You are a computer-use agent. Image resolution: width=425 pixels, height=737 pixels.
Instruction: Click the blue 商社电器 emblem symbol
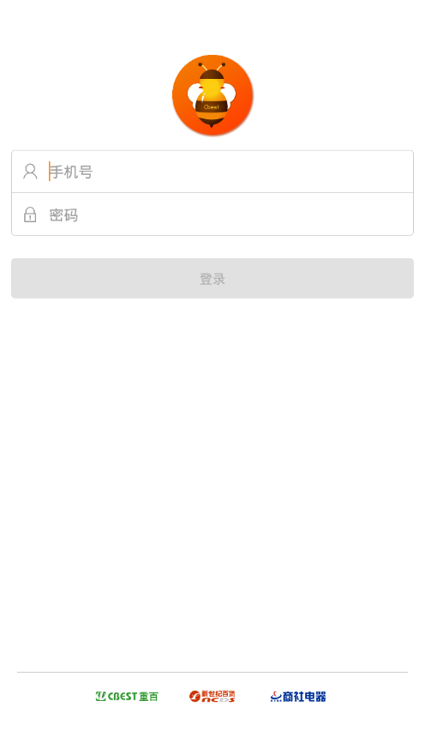276,697
